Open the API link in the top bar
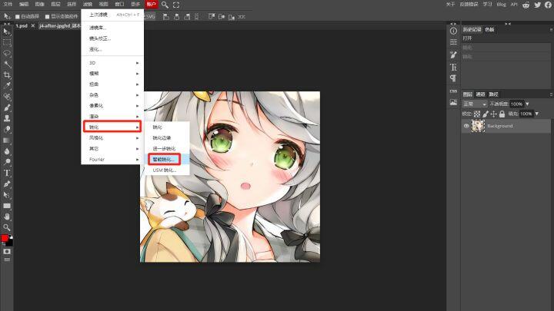 tap(514, 5)
